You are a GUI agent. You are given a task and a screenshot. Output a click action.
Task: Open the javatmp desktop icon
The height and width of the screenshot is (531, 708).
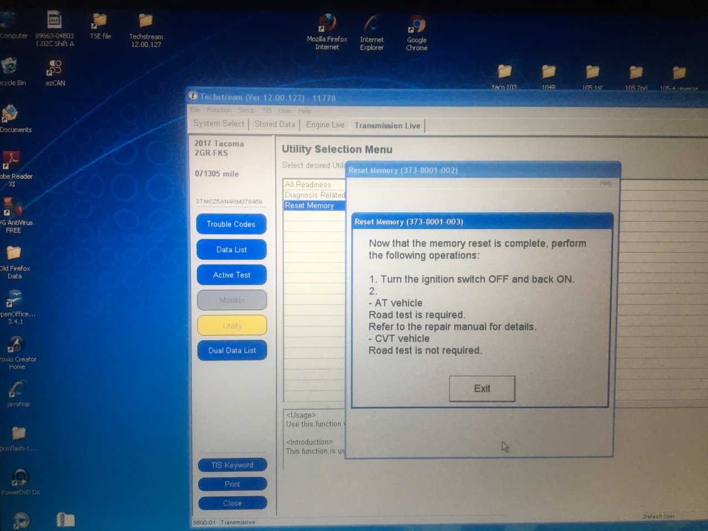tap(17, 393)
